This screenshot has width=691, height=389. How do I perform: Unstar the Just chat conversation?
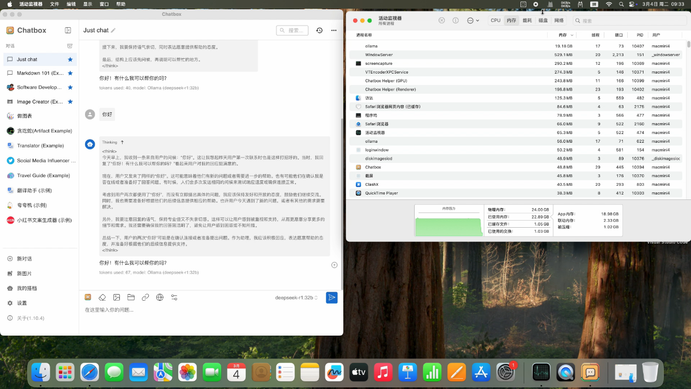[70, 59]
